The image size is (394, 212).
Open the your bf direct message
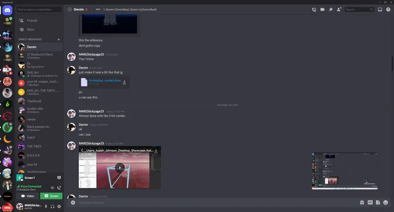point(39,165)
